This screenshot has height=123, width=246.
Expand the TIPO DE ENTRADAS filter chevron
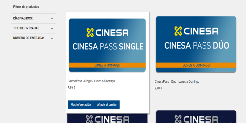[x=52, y=29]
